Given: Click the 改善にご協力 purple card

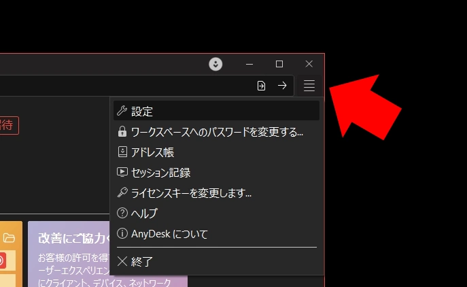Looking at the screenshot, I should coord(107,254).
